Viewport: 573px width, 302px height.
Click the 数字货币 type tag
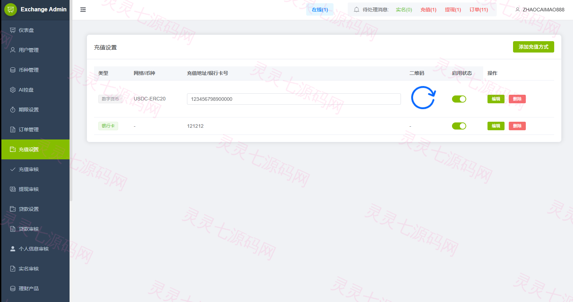point(110,99)
